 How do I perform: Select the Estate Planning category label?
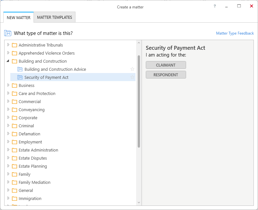[x=33, y=166]
